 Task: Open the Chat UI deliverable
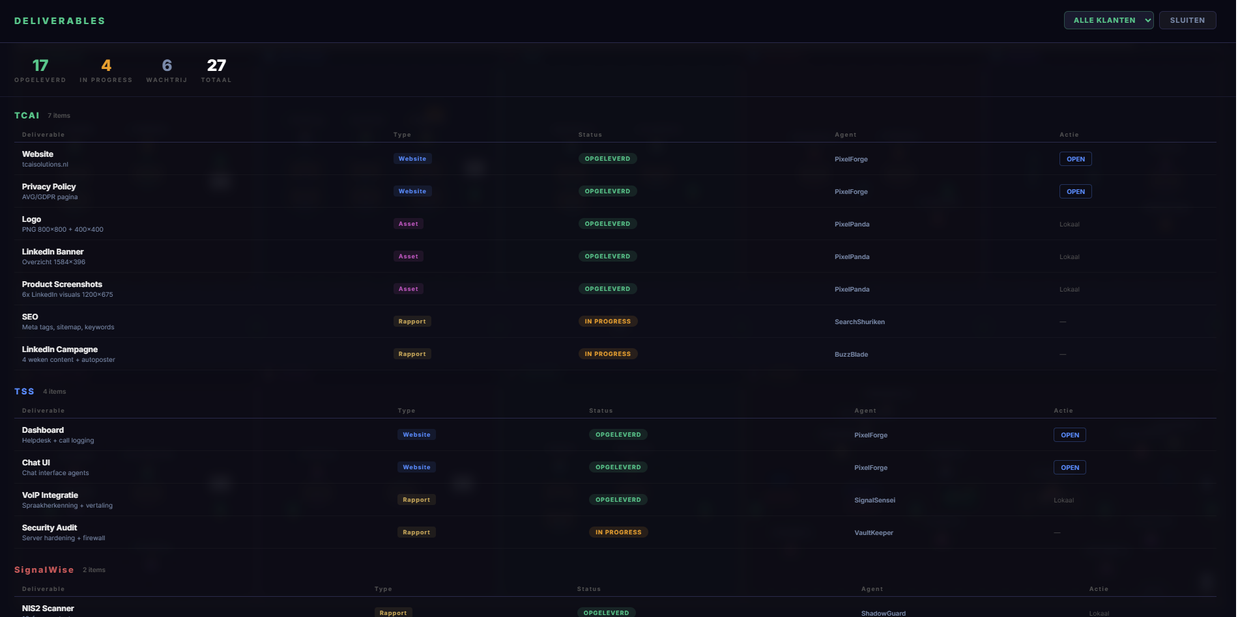tap(1069, 467)
